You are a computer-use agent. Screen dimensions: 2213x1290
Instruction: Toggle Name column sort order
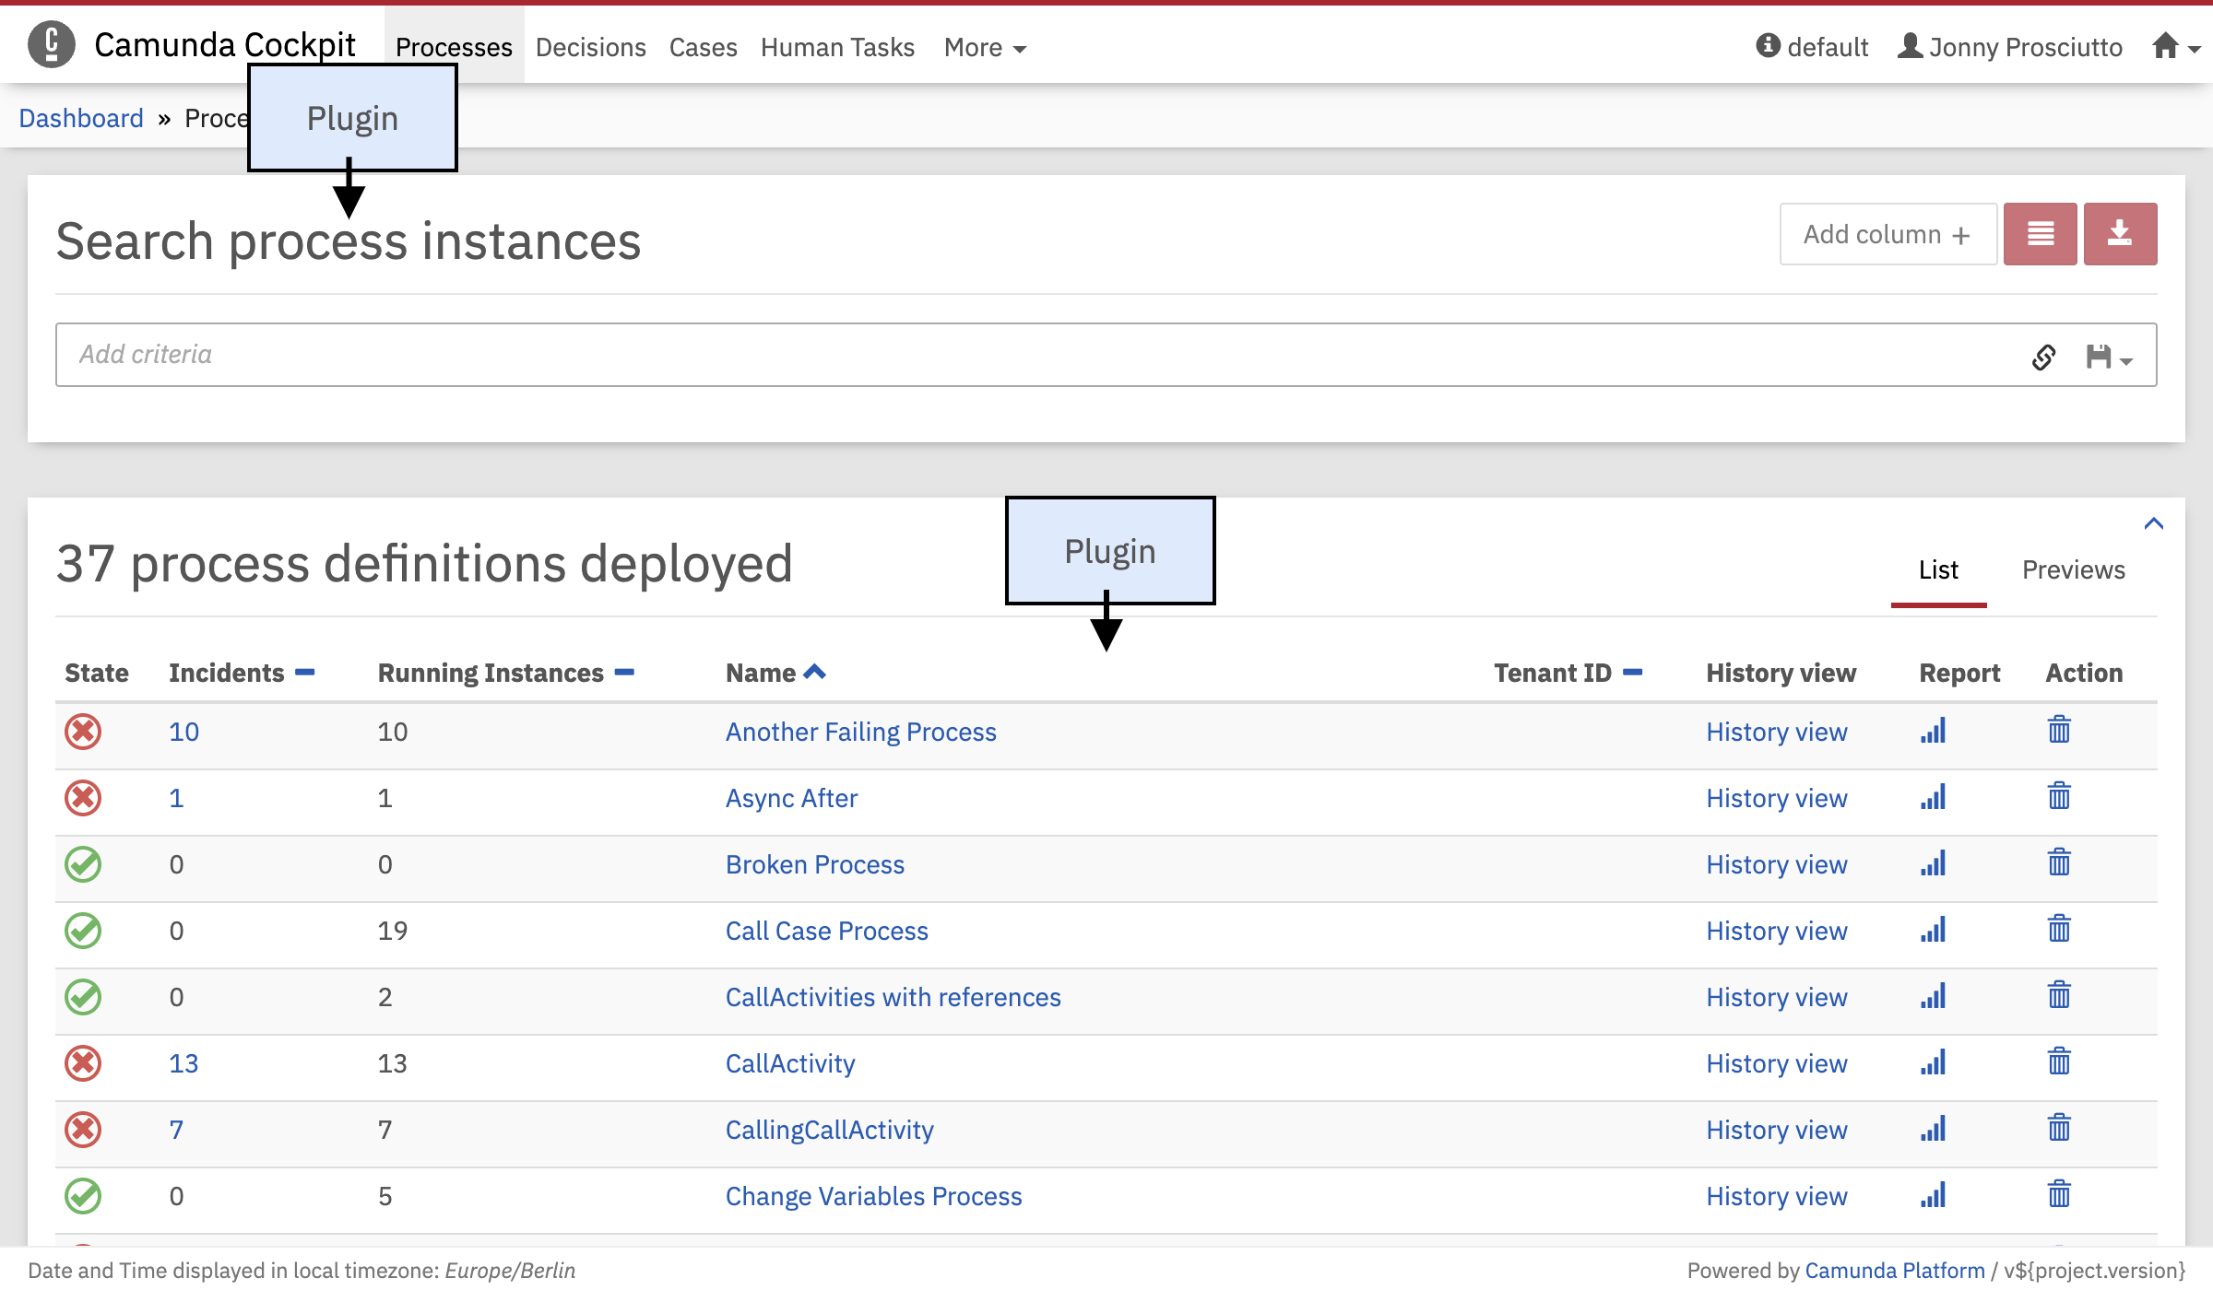coord(775,673)
